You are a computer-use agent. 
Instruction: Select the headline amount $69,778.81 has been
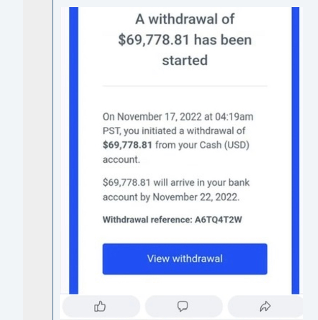pyautogui.click(x=185, y=39)
